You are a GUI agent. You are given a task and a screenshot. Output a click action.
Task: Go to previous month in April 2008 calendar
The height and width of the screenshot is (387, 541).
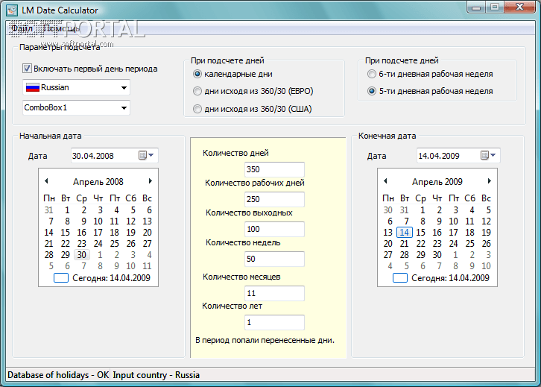coord(47,181)
